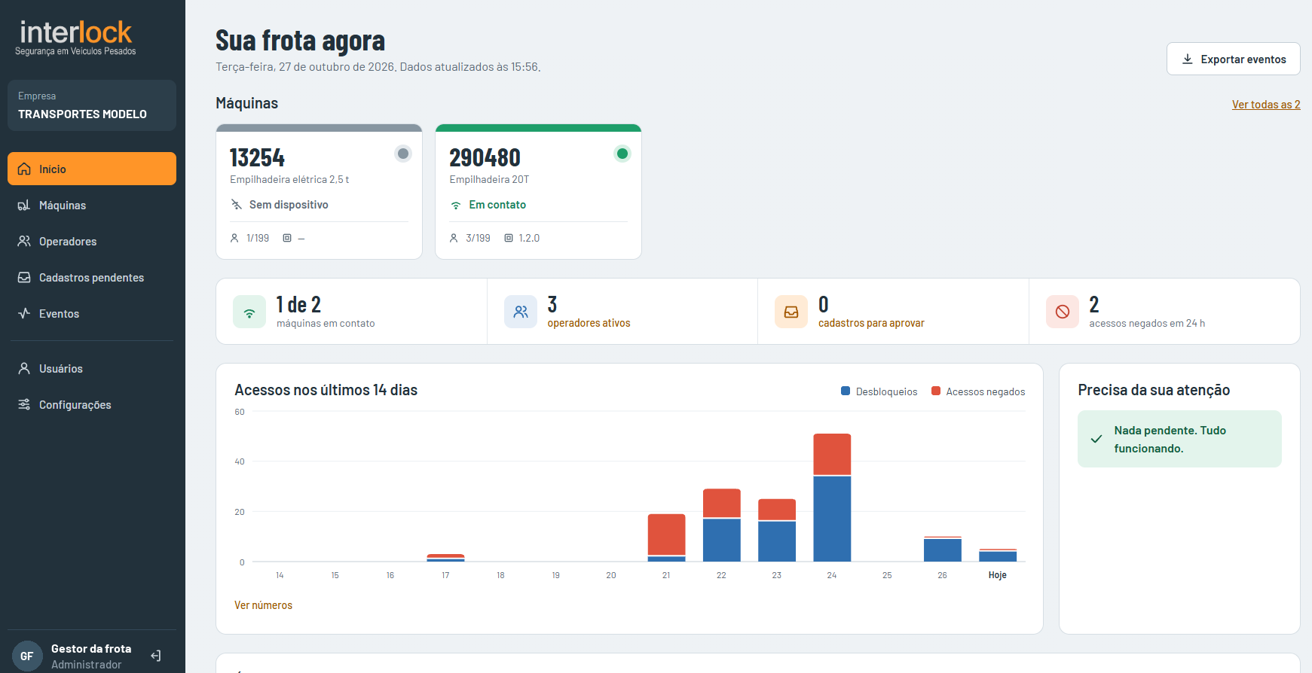The height and width of the screenshot is (673, 1312).
Task: Click the wifi icon in máquinas em contato tile
Action: [249, 312]
